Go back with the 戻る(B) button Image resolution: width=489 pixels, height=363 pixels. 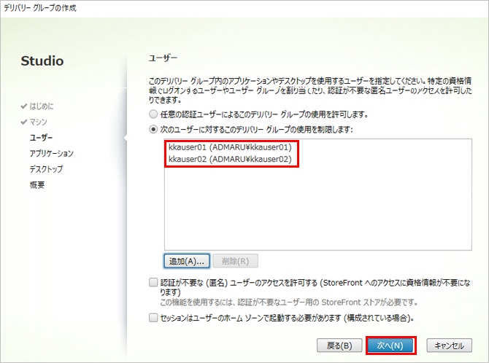pyautogui.click(x=339, y=345)
